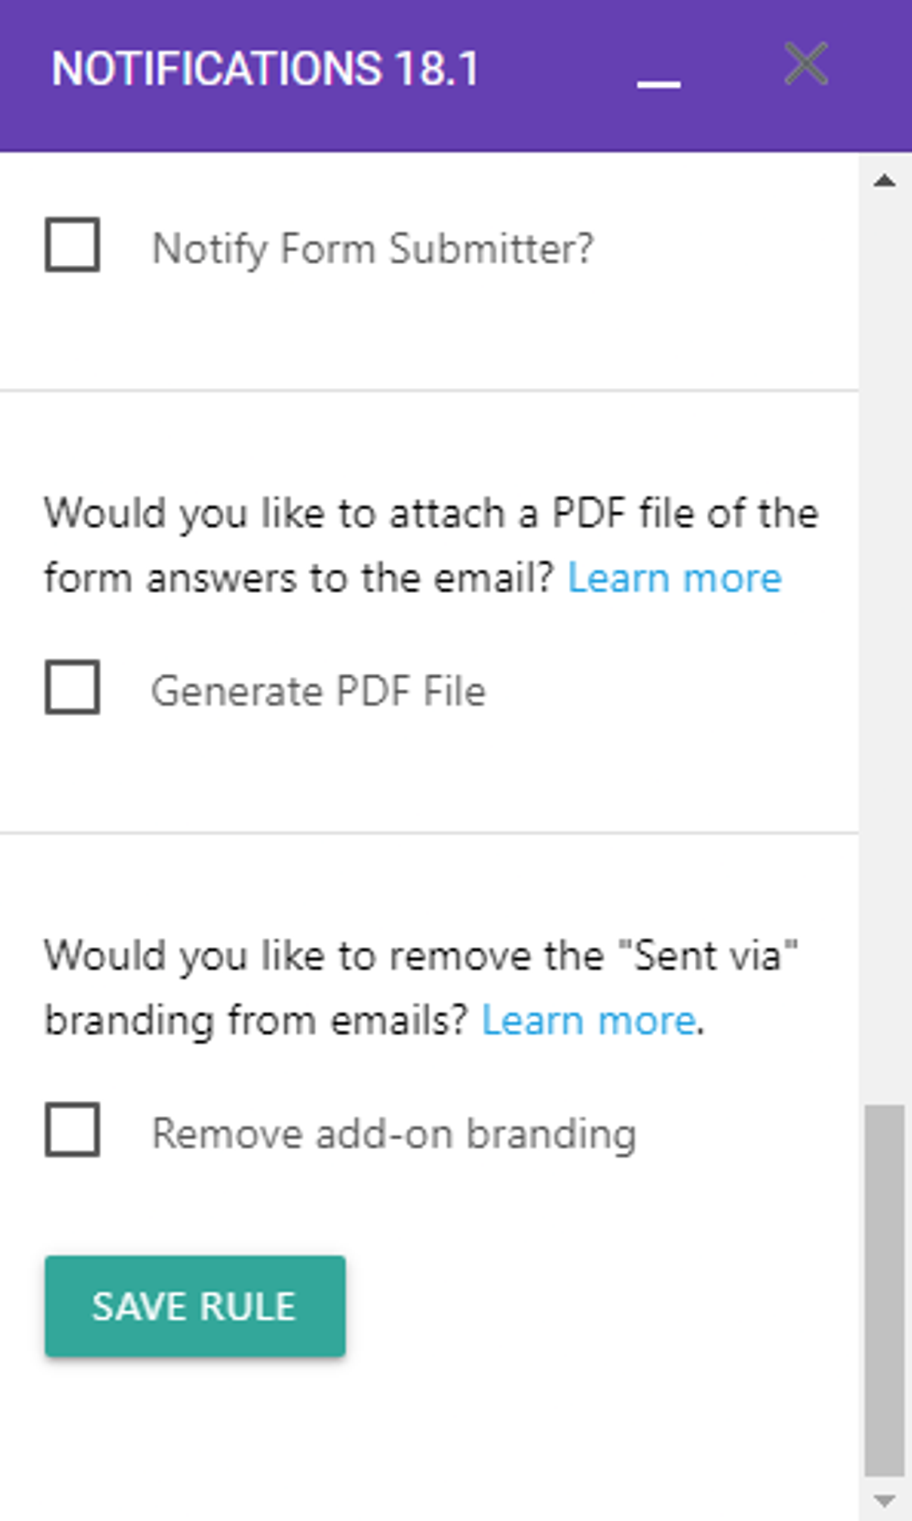This screenshot has height=1521, width=912.
Task: Click the "Notify Form Submitter?" label text
Action: [x=372, y=248]
